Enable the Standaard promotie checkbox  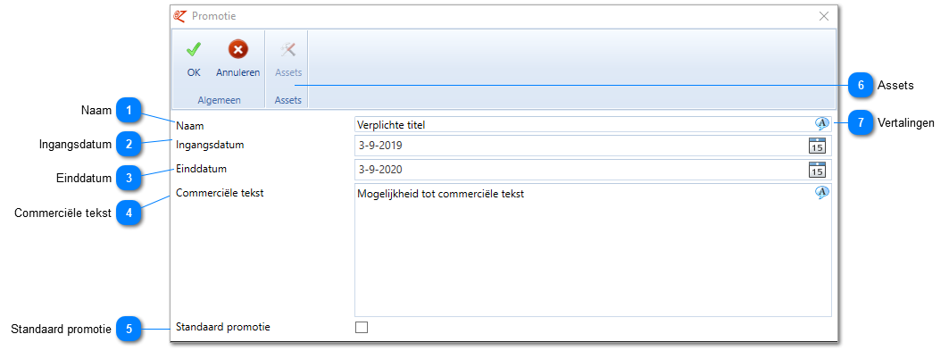pos(362,328)
